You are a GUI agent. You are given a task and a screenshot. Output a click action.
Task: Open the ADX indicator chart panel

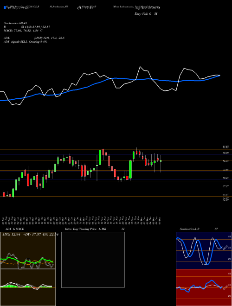click(28, 250)
